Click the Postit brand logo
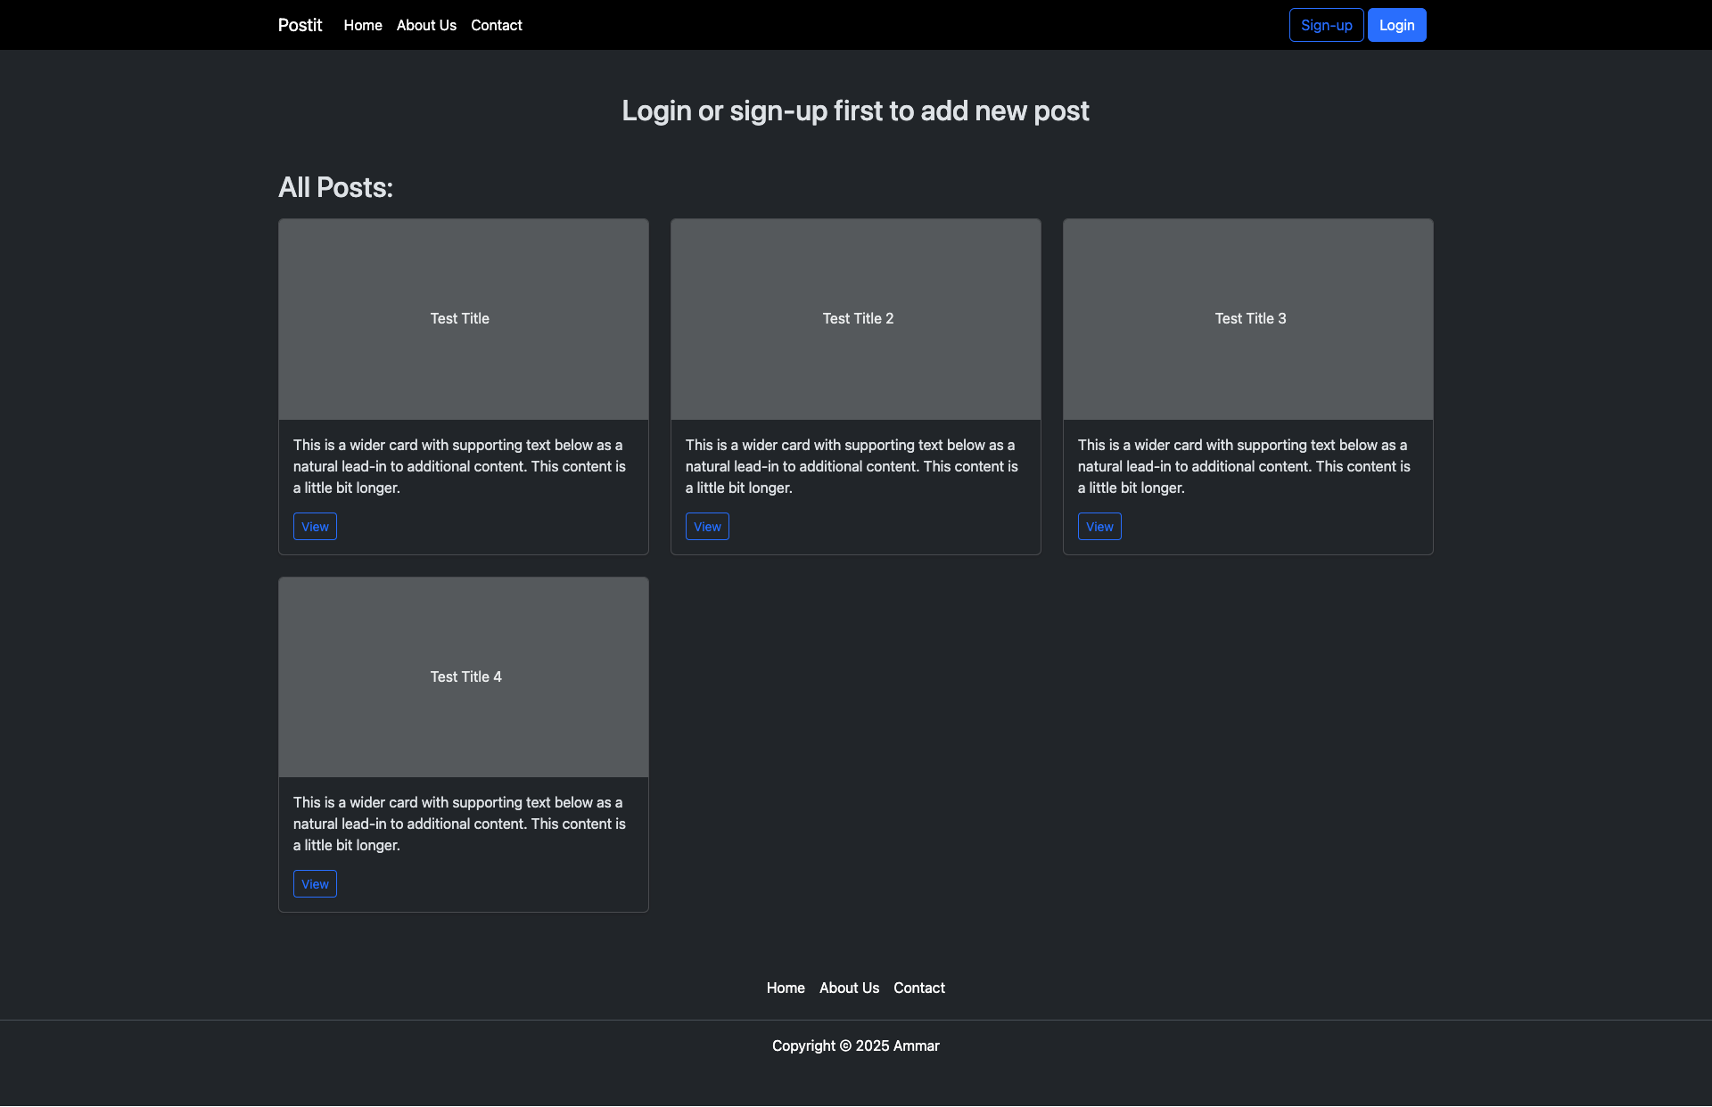1712x1107 pixels. pos(300,25)
